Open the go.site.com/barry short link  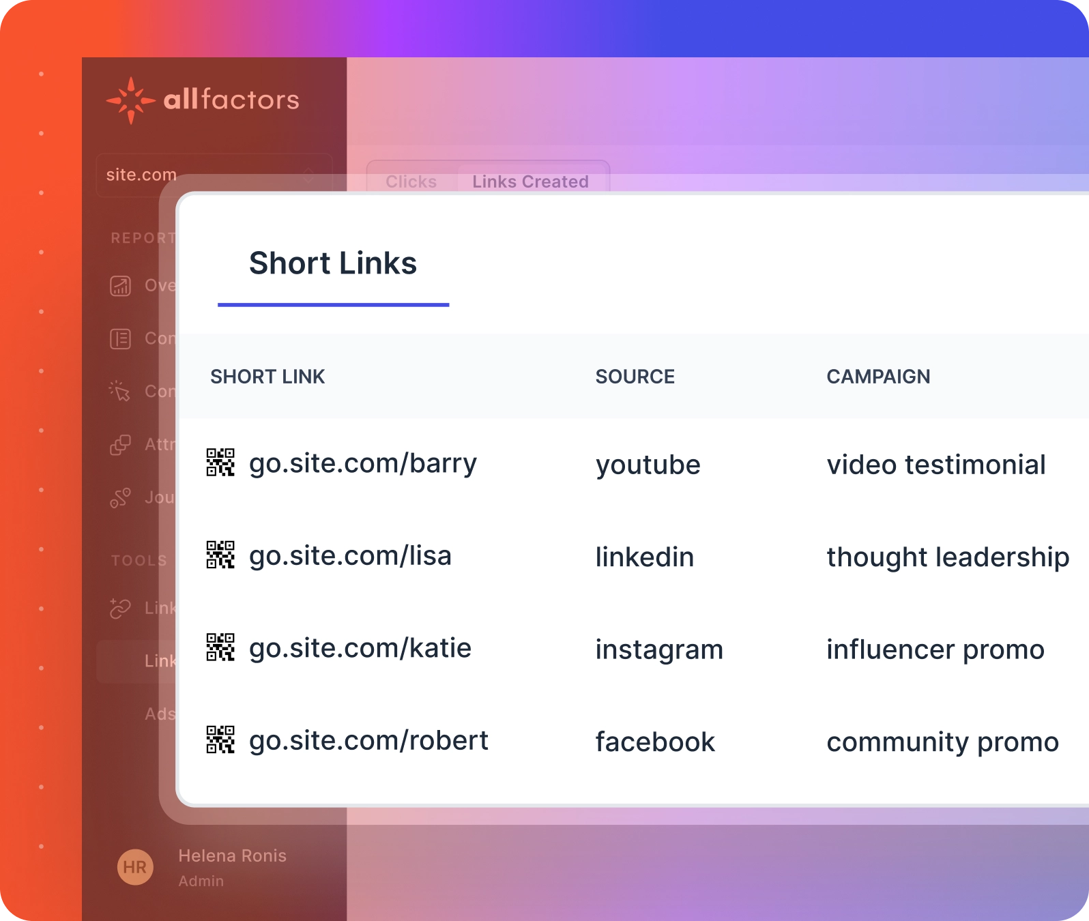pos(363,464)
